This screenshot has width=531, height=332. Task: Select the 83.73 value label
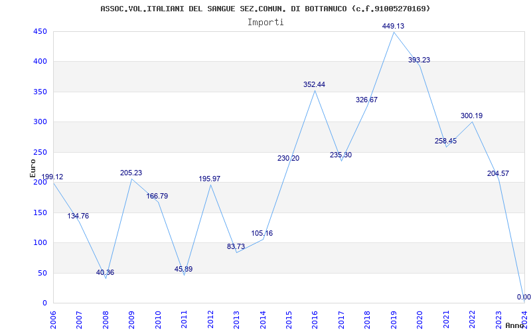(236, 246)
